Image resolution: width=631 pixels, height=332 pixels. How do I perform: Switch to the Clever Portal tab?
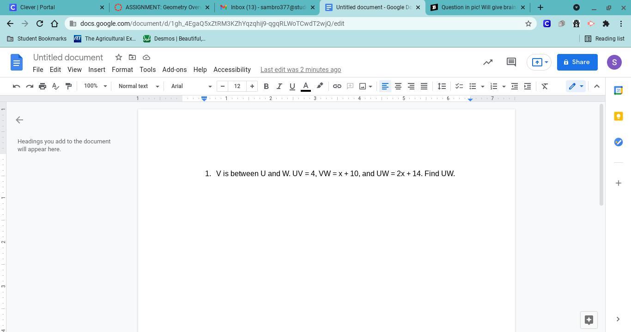tap(53, 7)
